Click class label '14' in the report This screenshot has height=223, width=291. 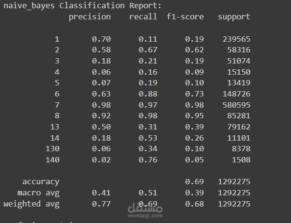click(55, 138)
